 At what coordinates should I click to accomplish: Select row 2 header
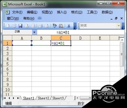click(7, 48)
